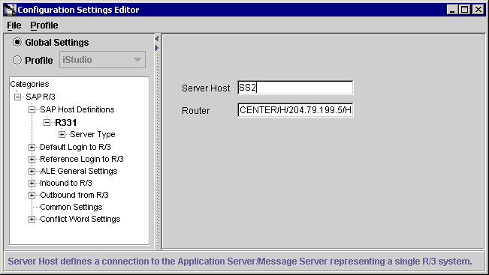Collapse the R331 host node
Viewport: 489px width, 275px height.
point(47,123)
